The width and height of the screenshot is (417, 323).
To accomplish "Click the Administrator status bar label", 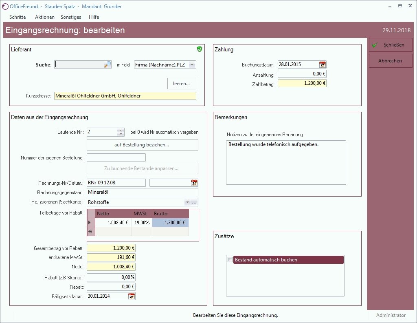I will coord(391,315).
